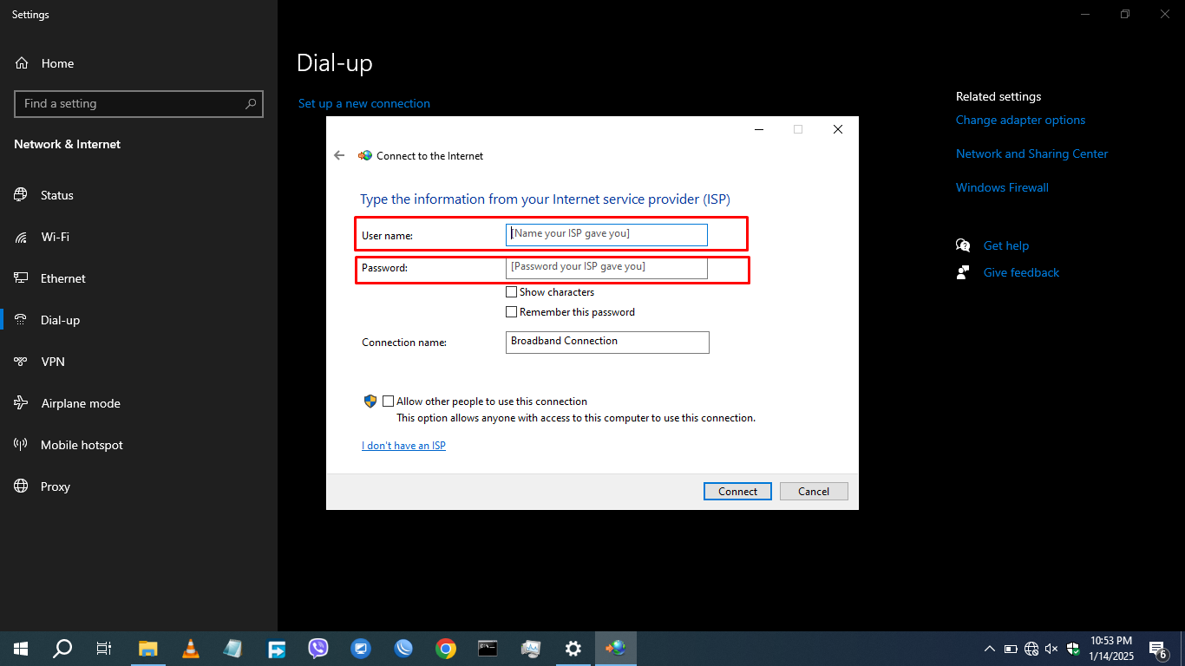Click the Wi-Fi signal icon in sidebar
Viewport: 1185px width, 666px height.
21,237
